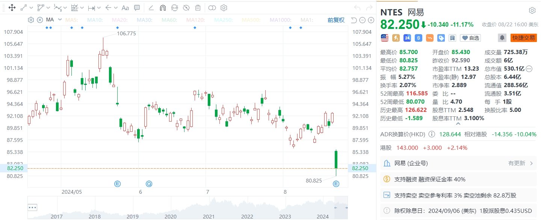Open MA indicator settings gear

[x=31, y=20]
